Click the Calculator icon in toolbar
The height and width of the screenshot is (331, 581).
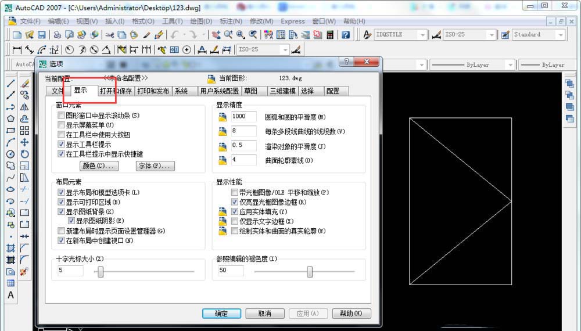pyautogui.click(x=330, y=35)
